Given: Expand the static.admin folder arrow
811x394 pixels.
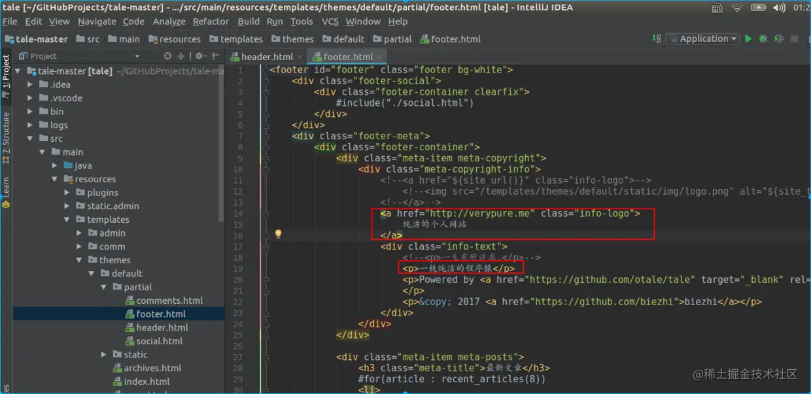Looking at the screenshot, I should [x=67, y=206].
